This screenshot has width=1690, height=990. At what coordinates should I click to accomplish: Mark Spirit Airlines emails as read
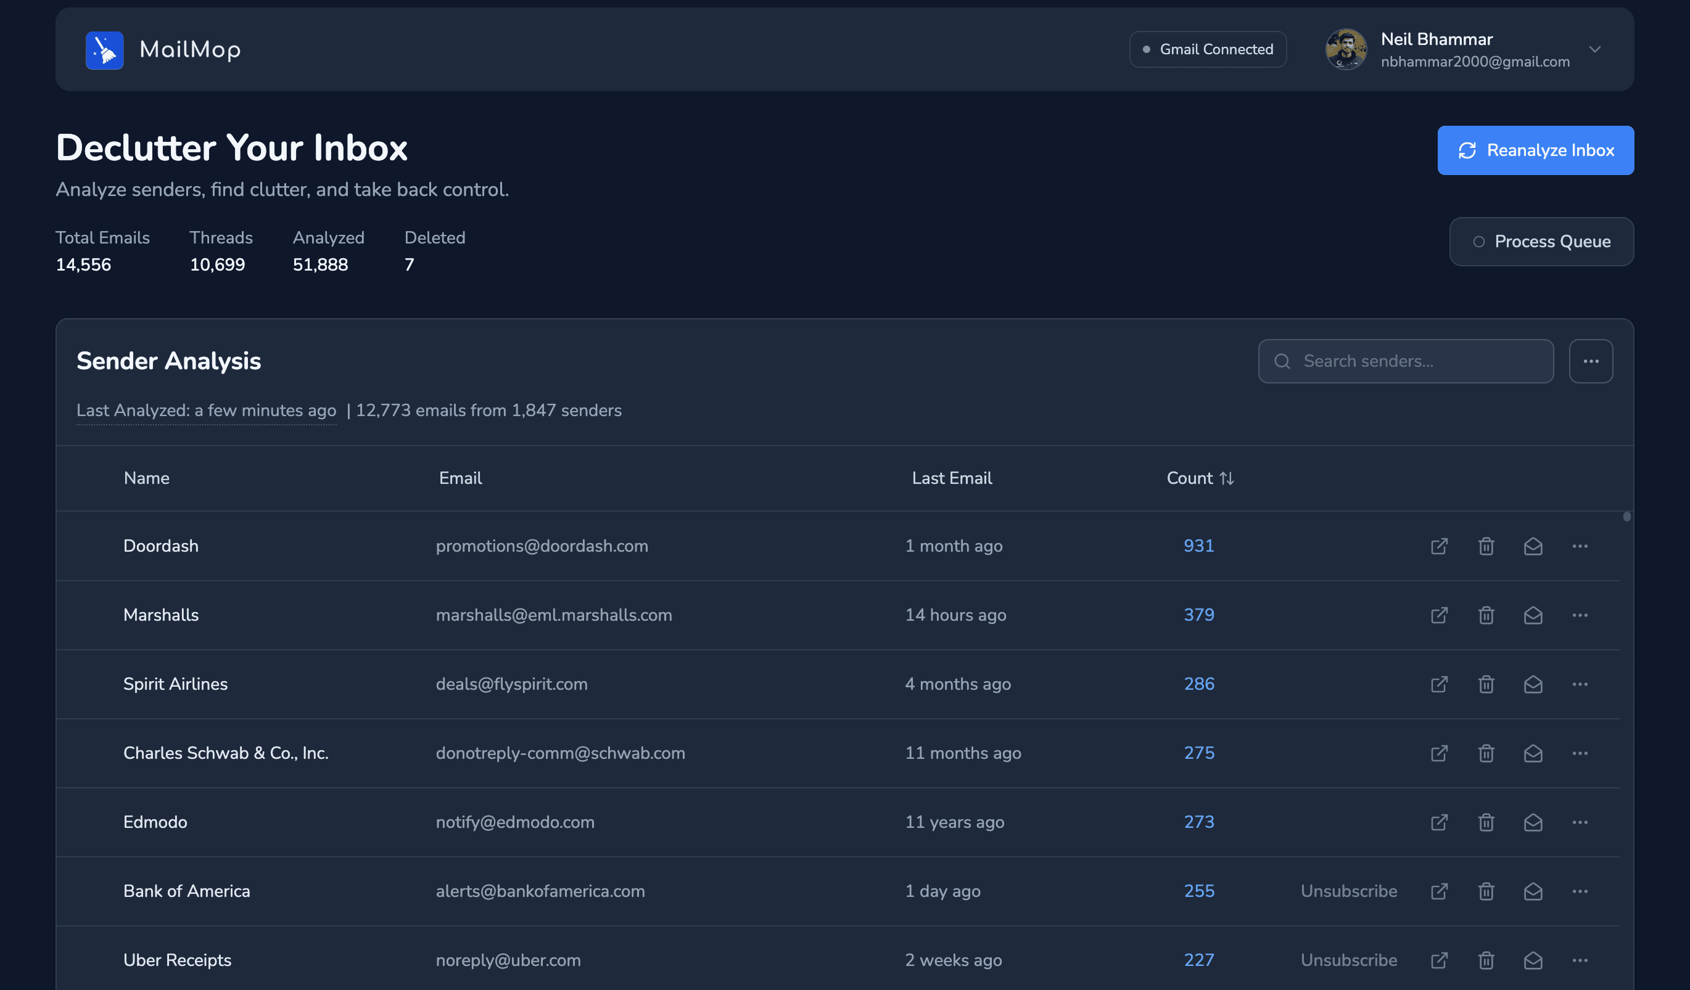(1534, 684)
